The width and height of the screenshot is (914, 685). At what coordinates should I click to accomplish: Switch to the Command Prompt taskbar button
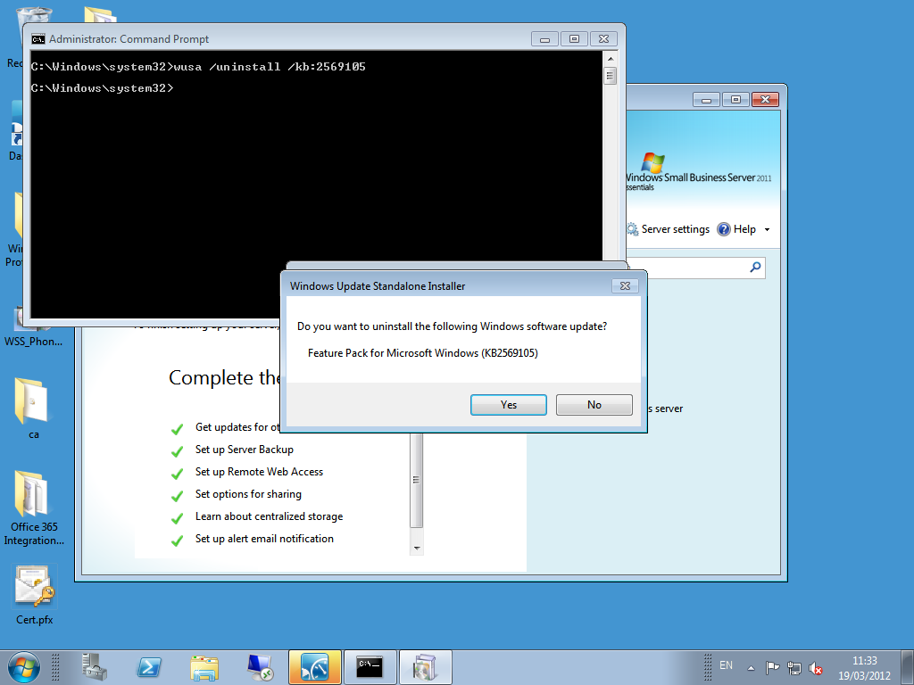pyautogui.click(x=370, y=666)
